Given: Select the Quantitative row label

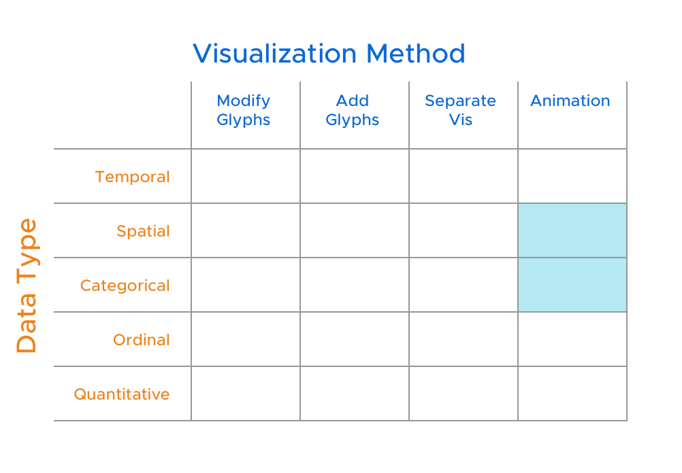Looking at the screenshot, I should coord(122,394).
